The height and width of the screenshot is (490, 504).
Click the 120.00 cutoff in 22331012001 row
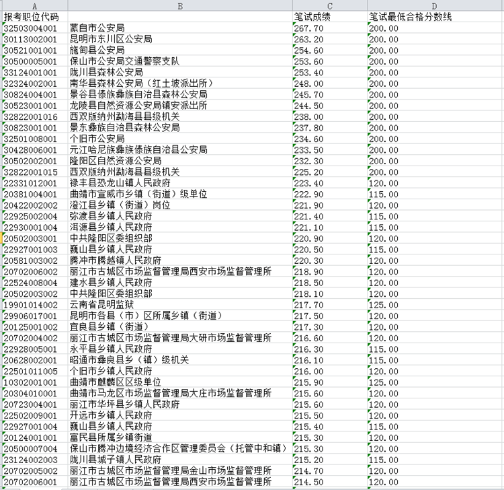[x=435, y=183]
